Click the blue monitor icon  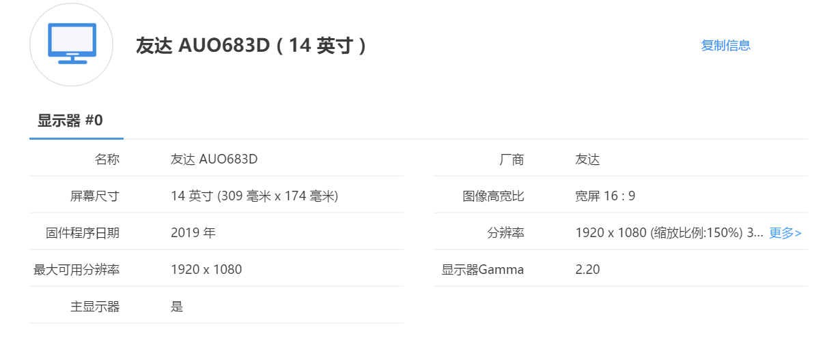(x=72, y=44)
